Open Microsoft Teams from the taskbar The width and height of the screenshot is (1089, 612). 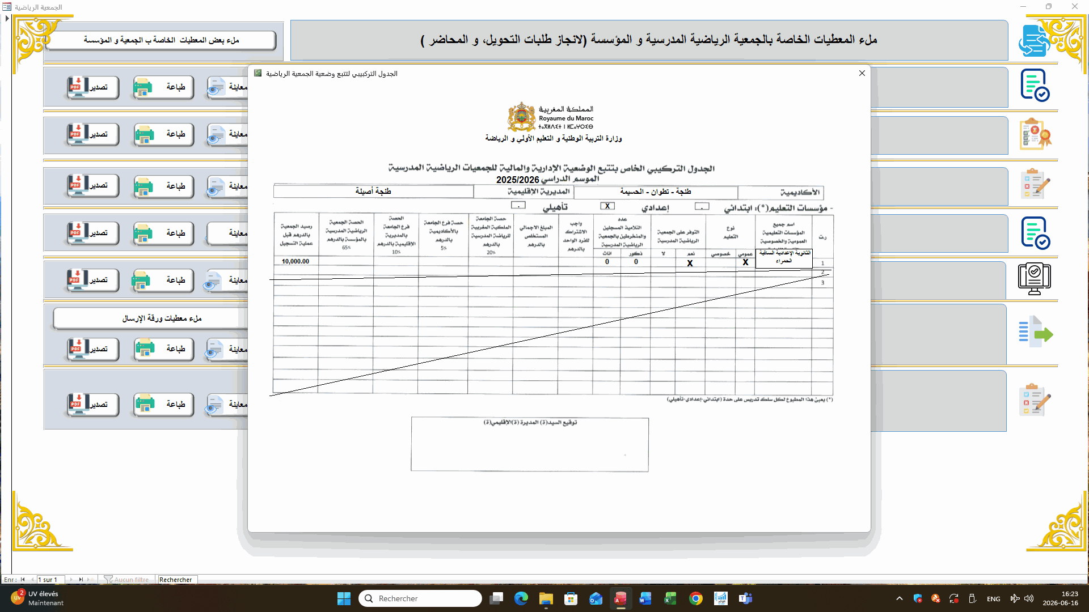click(745, 598)
